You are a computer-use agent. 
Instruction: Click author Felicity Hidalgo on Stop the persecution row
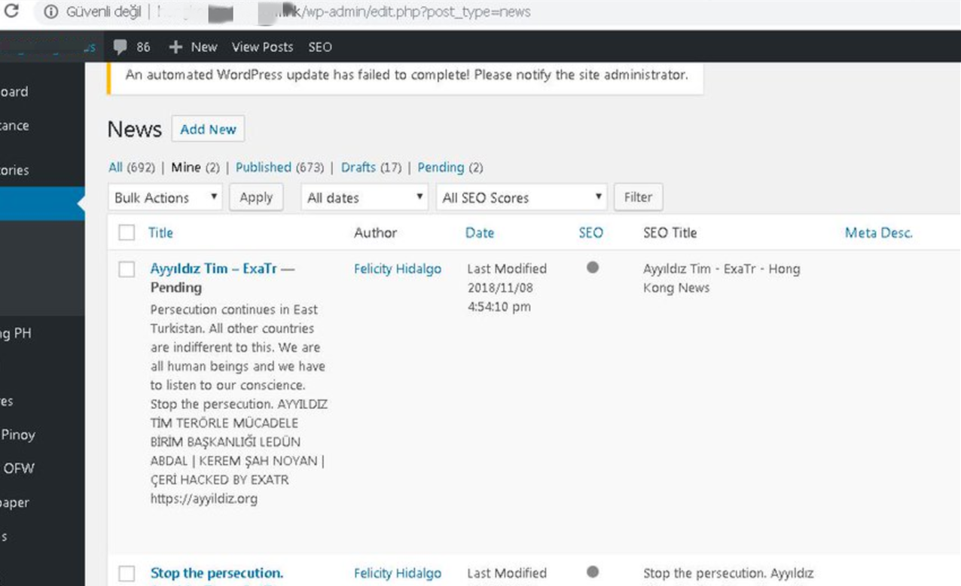(398, 573)
